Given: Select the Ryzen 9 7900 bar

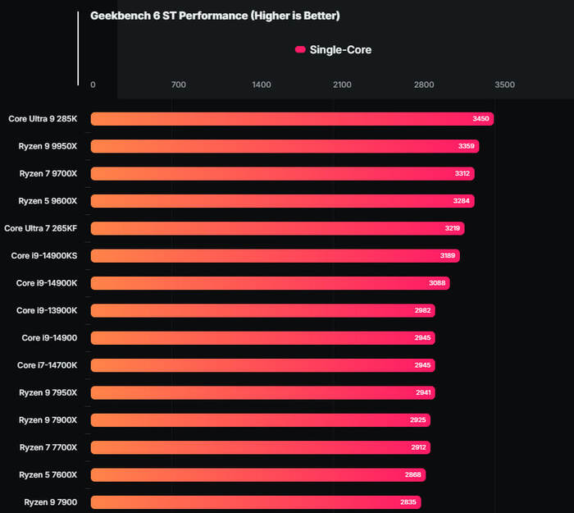Looking at the screenshot, I should 254,502.
